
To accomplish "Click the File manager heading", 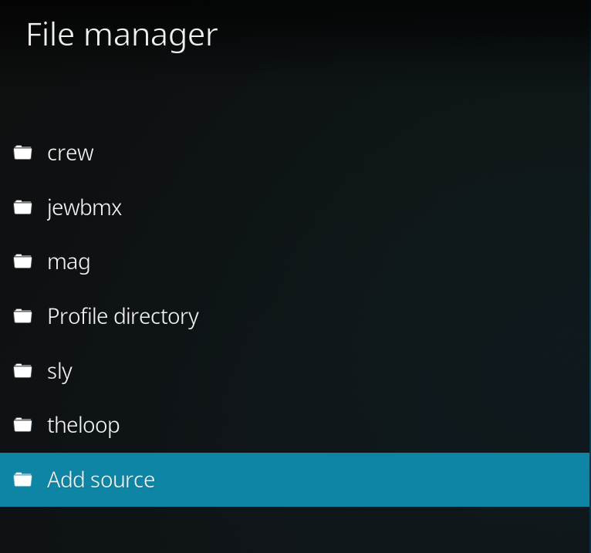I will [x=122, y=35].
